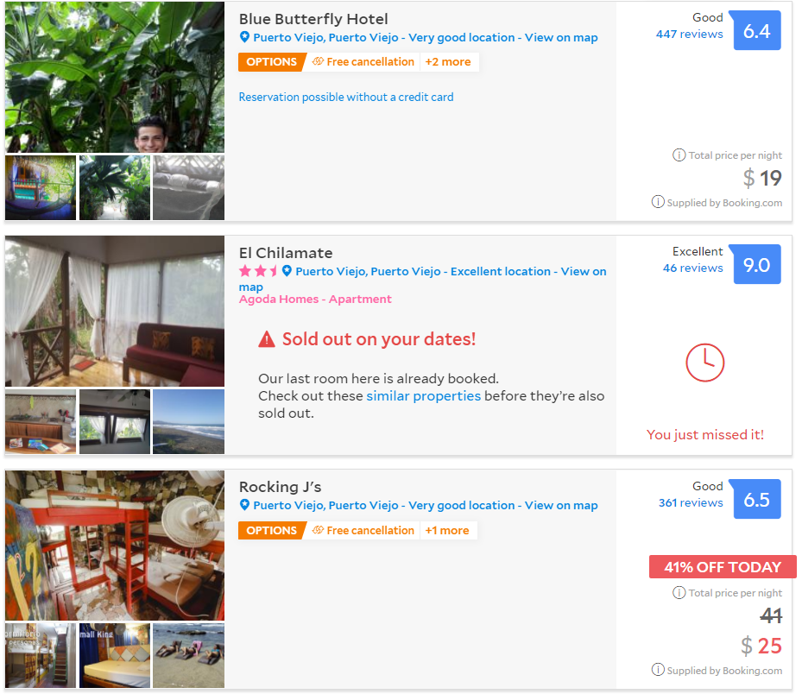Click the location pin icon for Rocking J's
802x694 pixels.
click(244, 506)
